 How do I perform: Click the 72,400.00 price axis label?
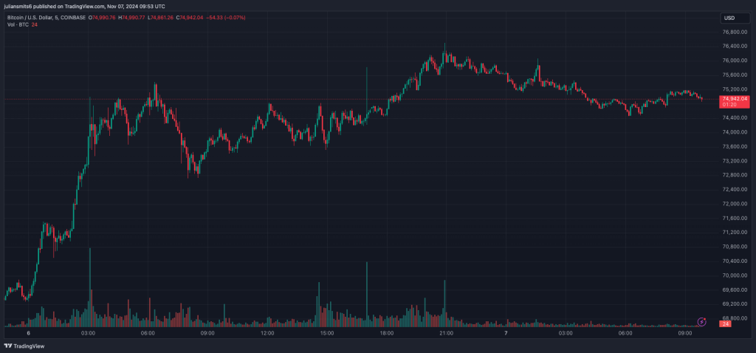pos(735,190)
